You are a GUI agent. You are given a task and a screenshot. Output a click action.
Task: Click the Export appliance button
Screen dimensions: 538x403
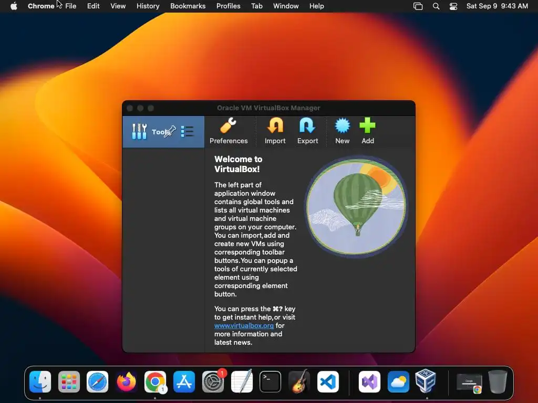pyautogui.click(x=307, y=131)
